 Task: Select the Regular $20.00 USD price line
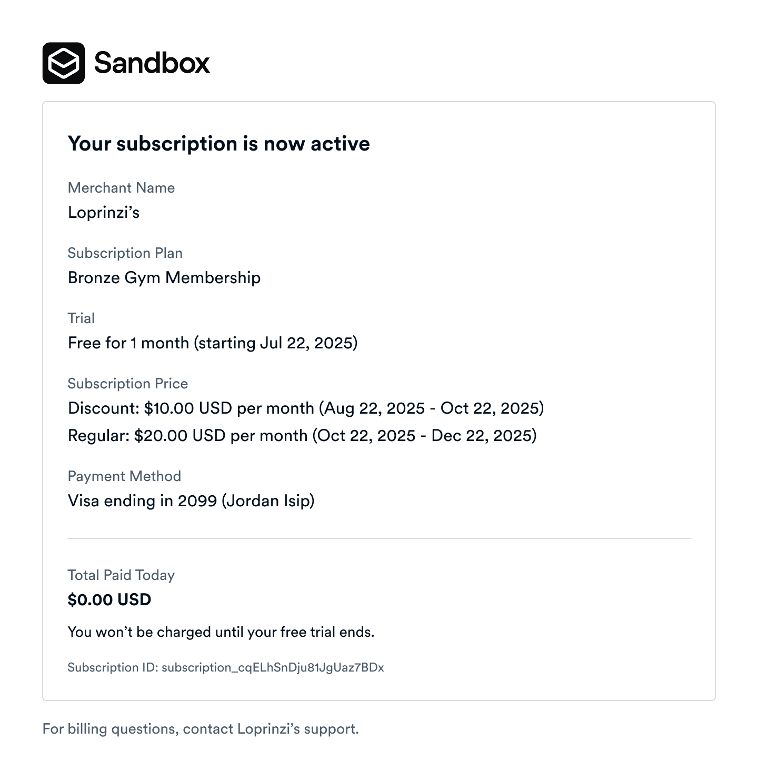(x=302, y=436)
